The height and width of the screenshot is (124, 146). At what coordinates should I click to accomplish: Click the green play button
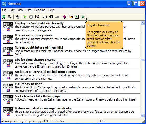(x=25, y=17)
